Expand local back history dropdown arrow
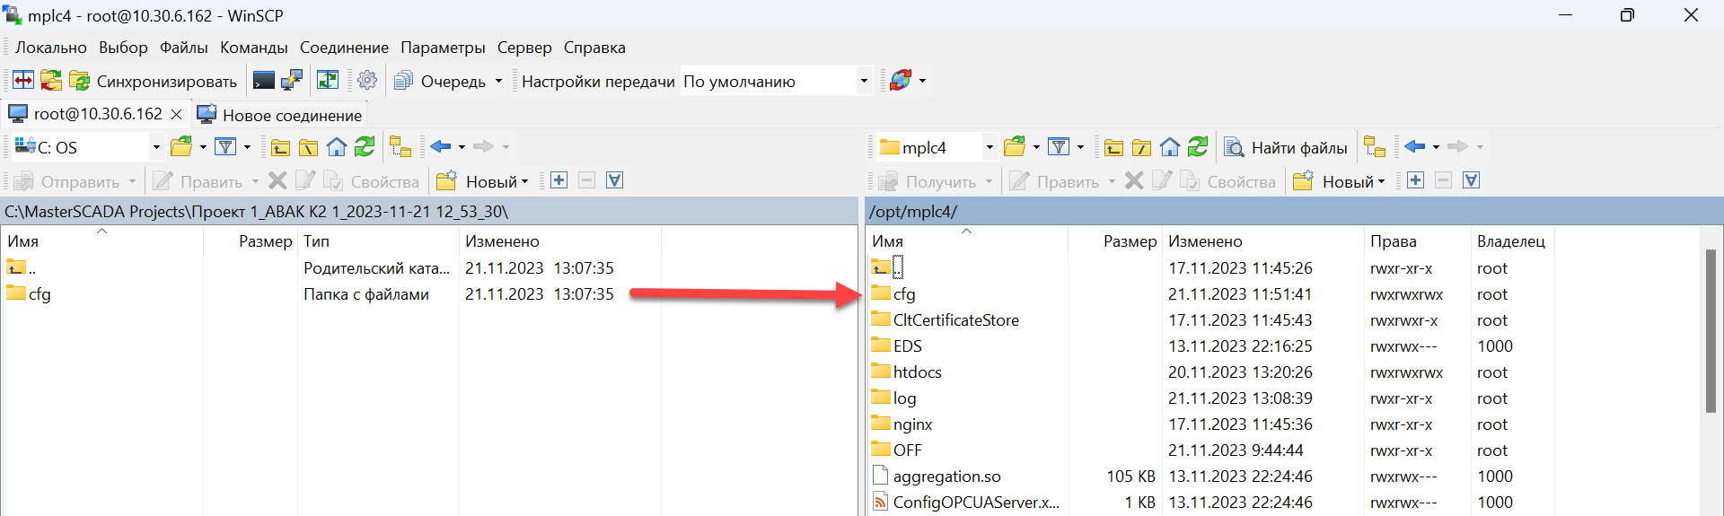 click(x=462, y=146)
